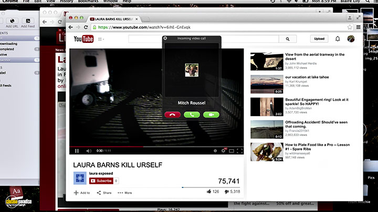Click the YouTube logo
Image resolution: width=378 pixels, height=212 pixels.
coord(83,39)
